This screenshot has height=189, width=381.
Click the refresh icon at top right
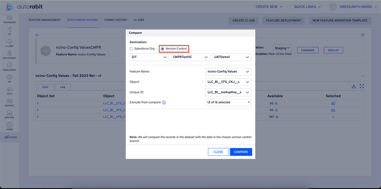pos(363,35)
